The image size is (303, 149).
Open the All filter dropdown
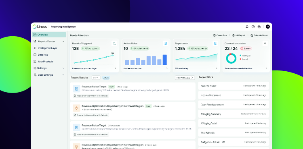pos(96,78)
